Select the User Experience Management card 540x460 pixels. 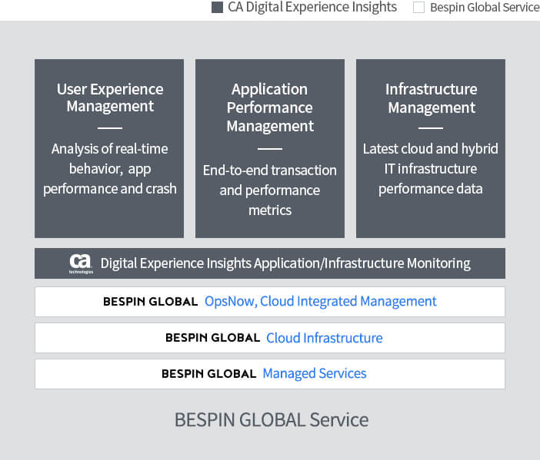[x=109, y=148]
